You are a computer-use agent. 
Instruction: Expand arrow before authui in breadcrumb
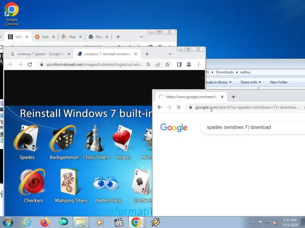click(x=237, y=72)
